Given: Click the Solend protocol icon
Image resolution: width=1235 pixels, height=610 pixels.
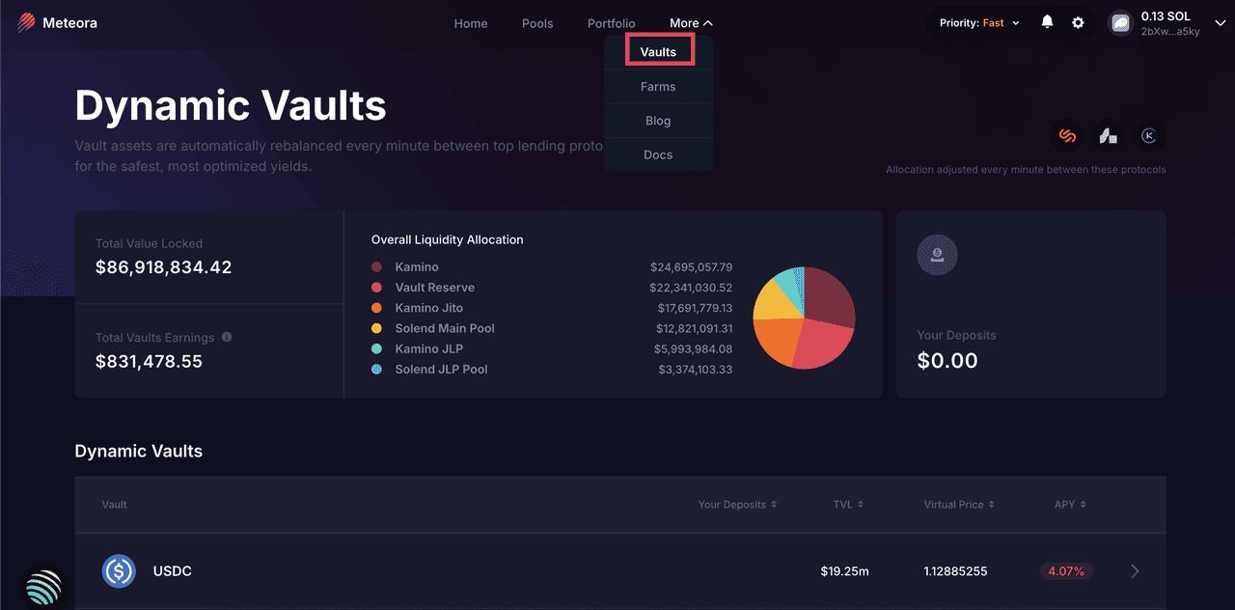Looking at the screenshot, I should point(1067,136).
